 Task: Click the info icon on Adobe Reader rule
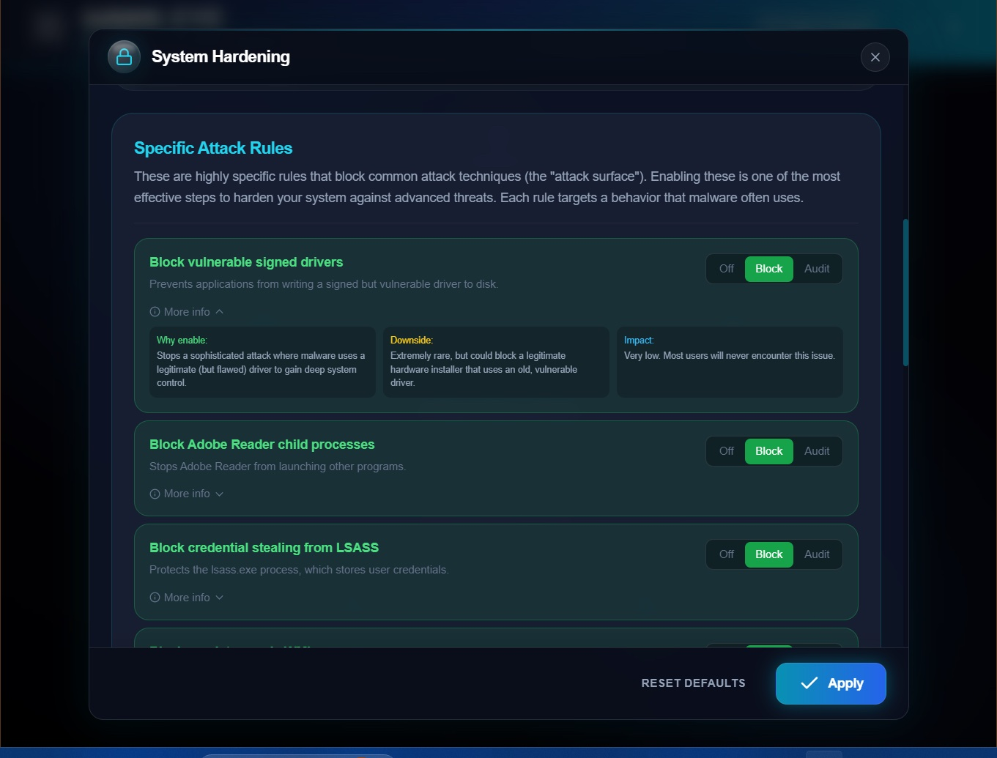(155, 493)
